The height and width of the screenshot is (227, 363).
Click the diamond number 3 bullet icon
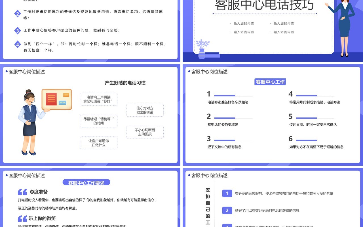[18, 31]
